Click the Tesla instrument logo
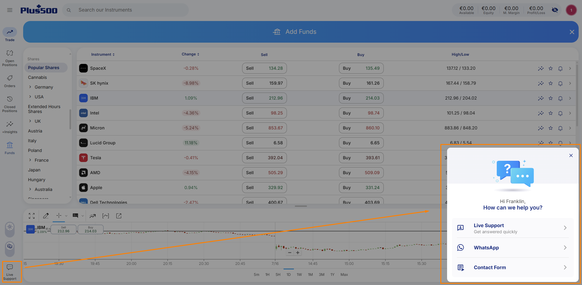The image size is (582, 285). 83,158
